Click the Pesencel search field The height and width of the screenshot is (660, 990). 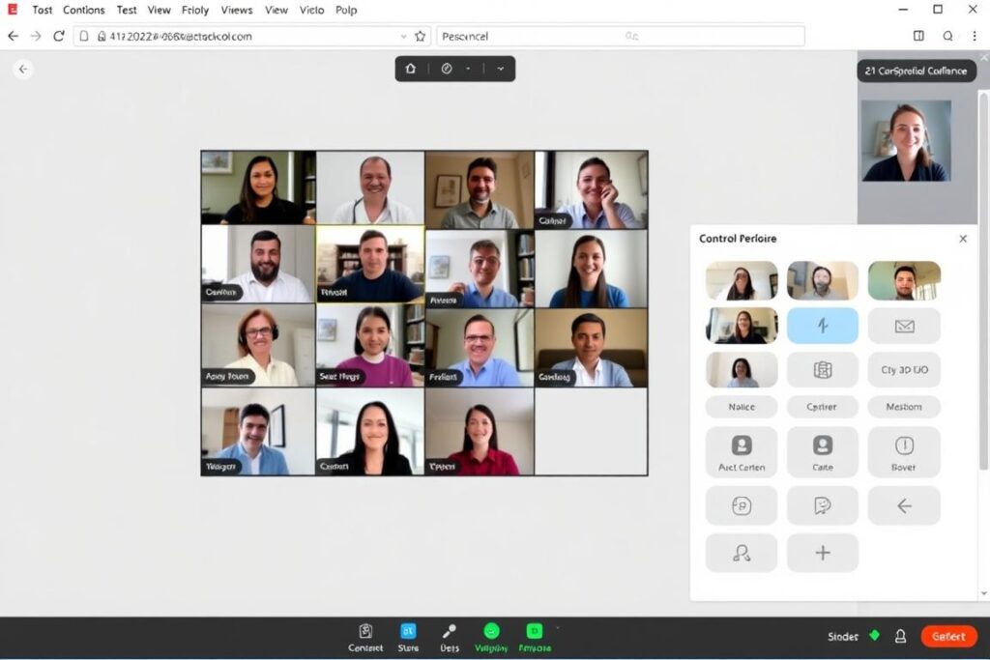coord(621,36)
